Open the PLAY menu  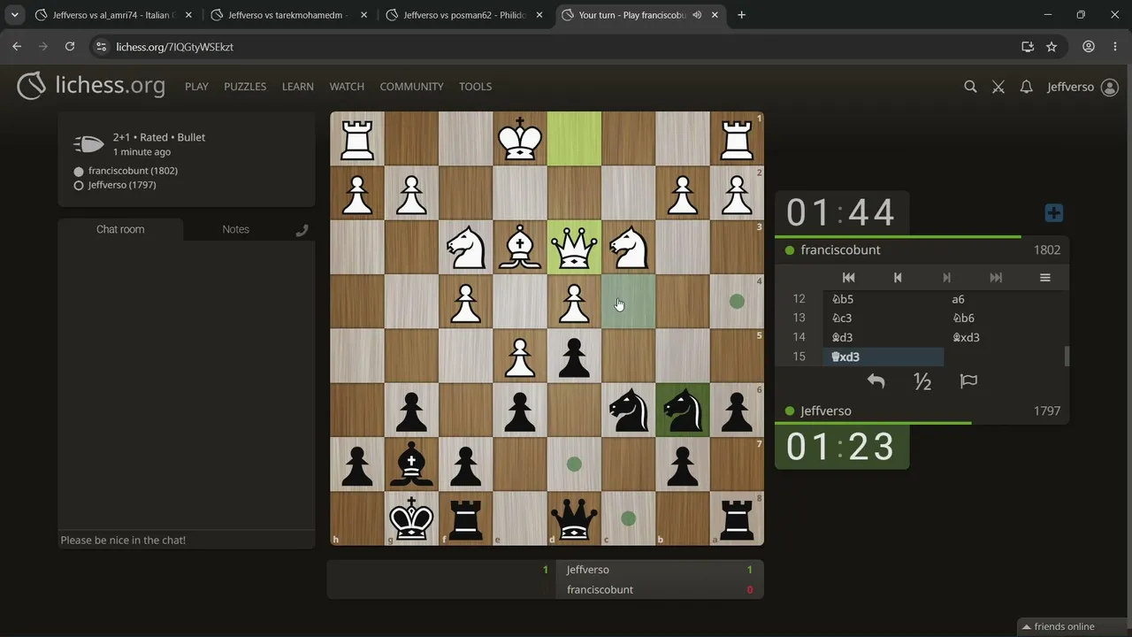pos(196,87)
